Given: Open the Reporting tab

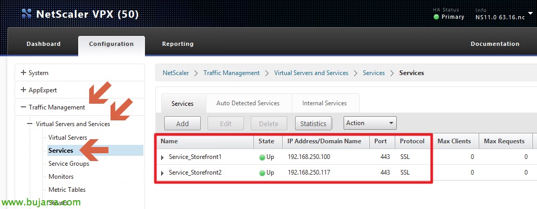Looking at the screenshot, I should coord(178,44).
